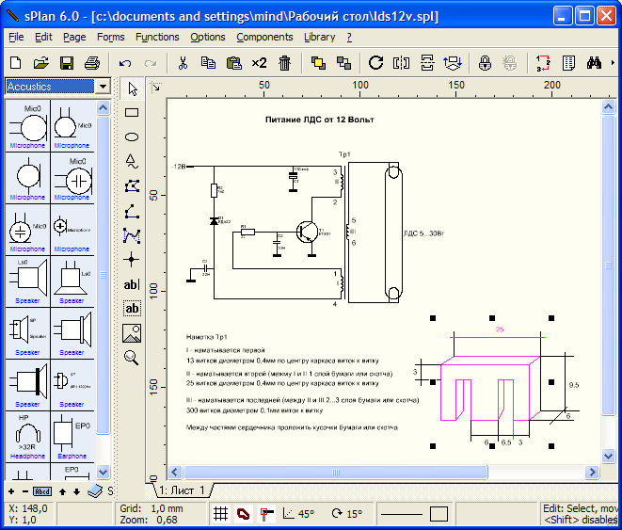Open the File menu
The image size is (622, 530).
16,37
